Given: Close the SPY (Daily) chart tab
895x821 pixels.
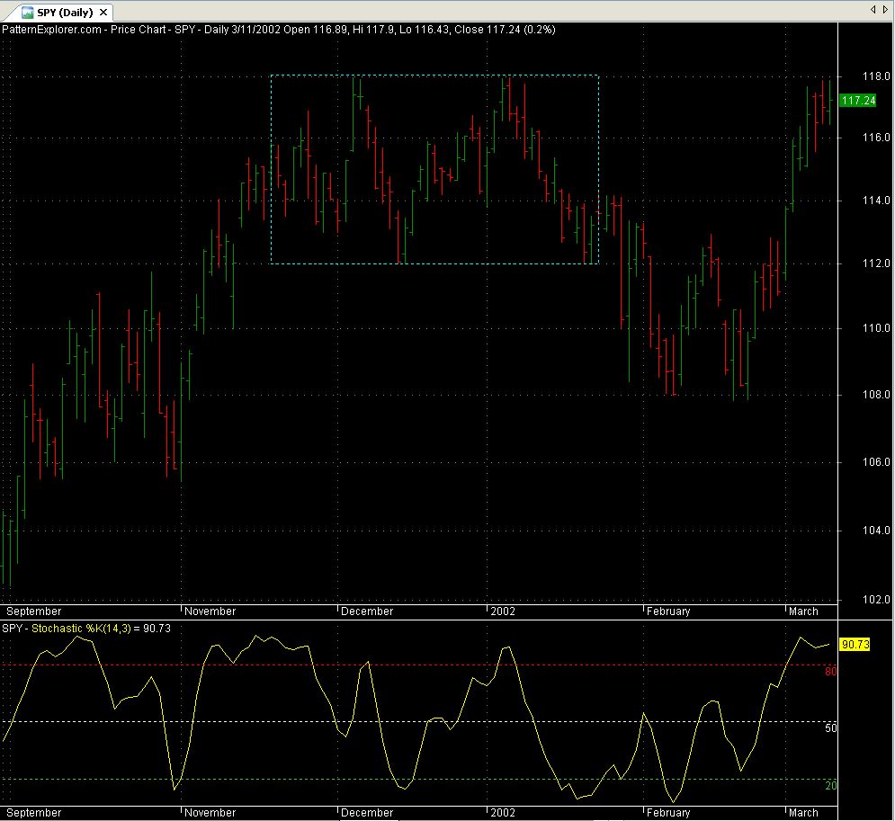Looking at the screenshot, I should [103, 13].
